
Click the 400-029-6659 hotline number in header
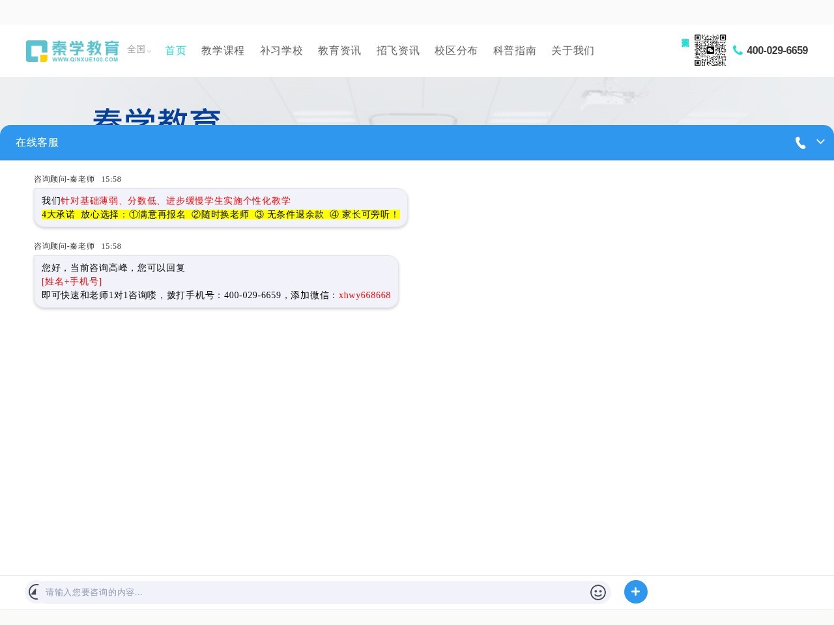tap(777, 51)
